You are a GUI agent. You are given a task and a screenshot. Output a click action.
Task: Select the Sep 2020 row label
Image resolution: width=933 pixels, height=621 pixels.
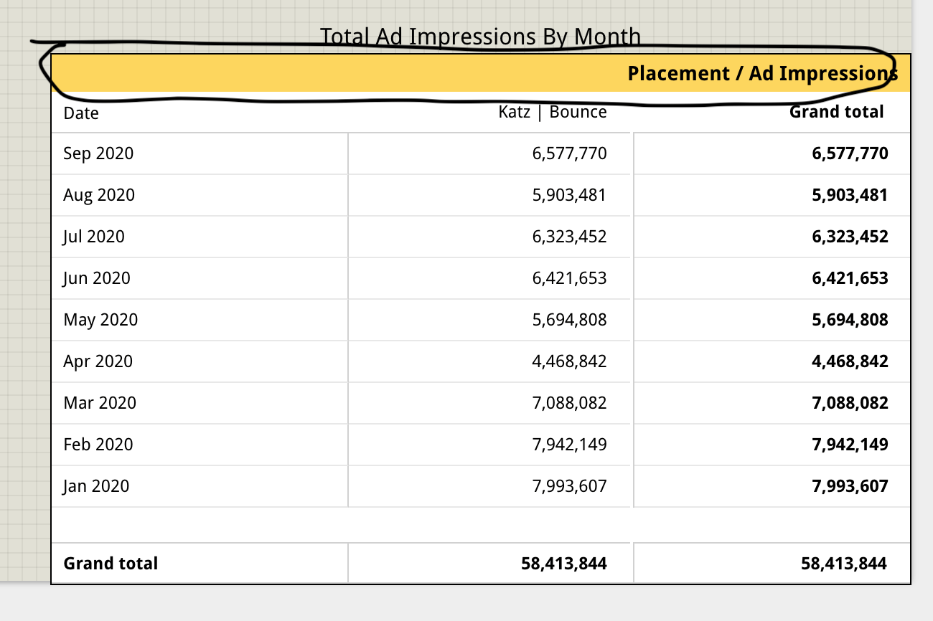click(x=98, y=153)
